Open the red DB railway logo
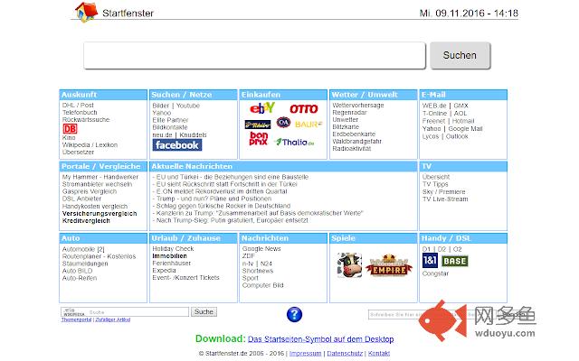The image size is (579, 361). coord(70,128)
